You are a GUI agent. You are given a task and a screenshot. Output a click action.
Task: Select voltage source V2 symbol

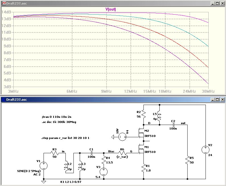pyautogui.click(x=206, y=149)
